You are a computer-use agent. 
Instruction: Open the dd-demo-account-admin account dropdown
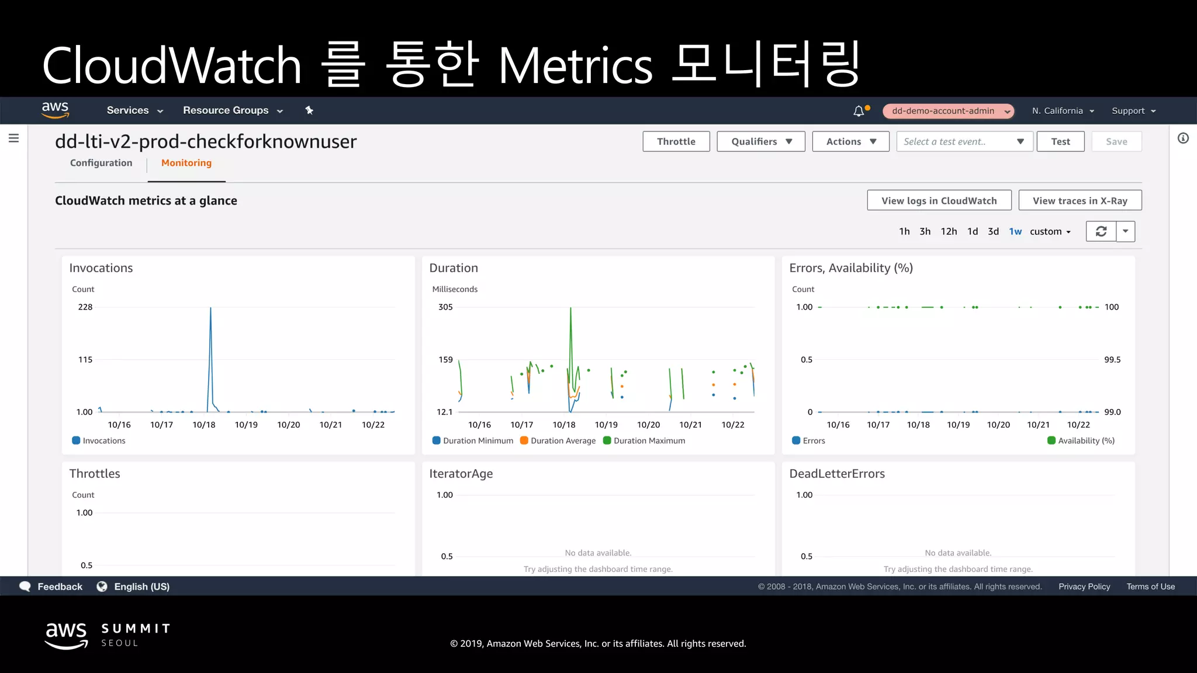pyautogui.click(x=948, y=111)
